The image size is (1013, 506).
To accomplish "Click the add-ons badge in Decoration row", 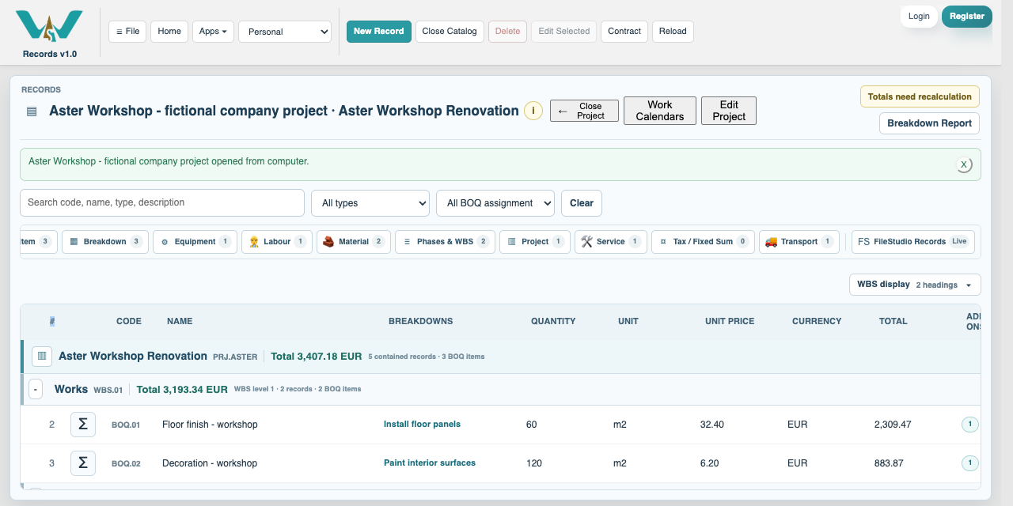I will tap(969, 463).
